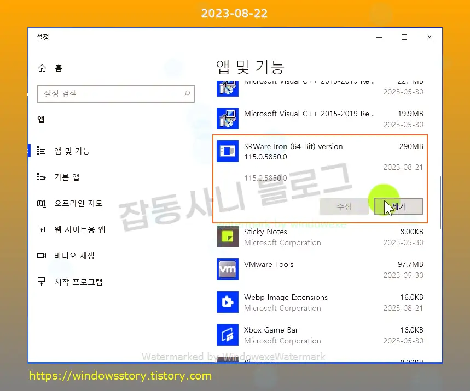Click the greyed 수정 (modify) button
470x391 pixels.
344,206
